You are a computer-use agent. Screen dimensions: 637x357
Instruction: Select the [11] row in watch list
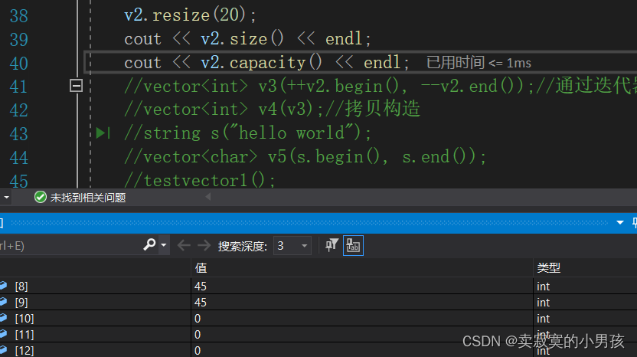pos(318,335)
